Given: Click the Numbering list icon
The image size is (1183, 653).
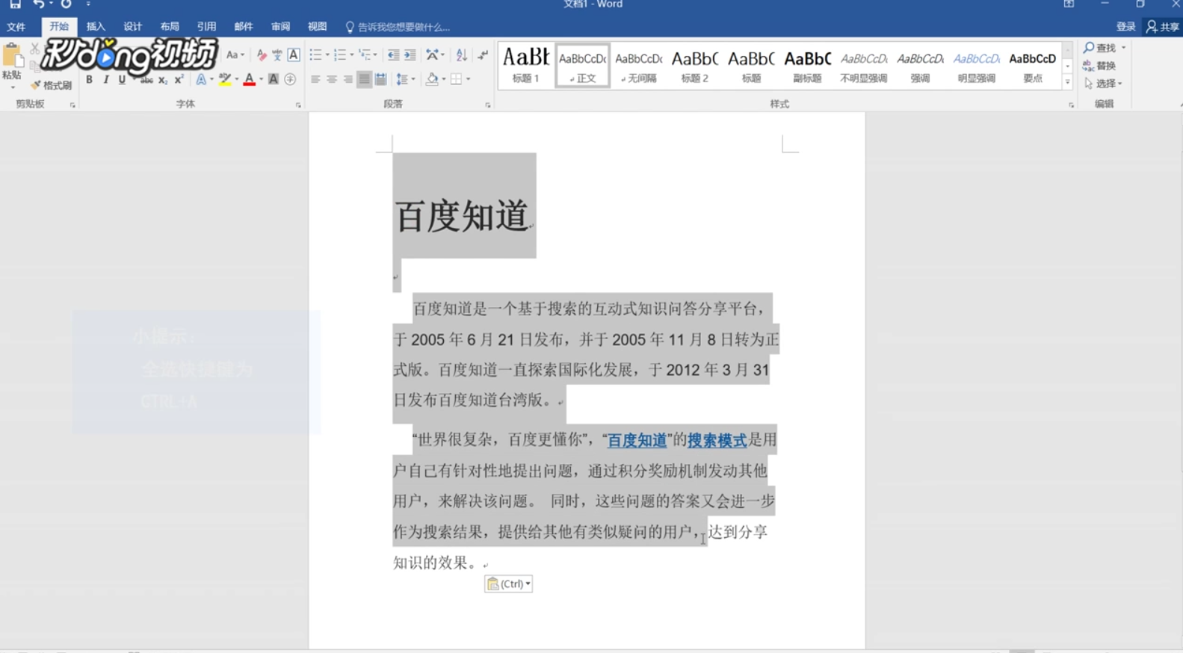Looking at the screenshot, I should click(x=340, y=55).
